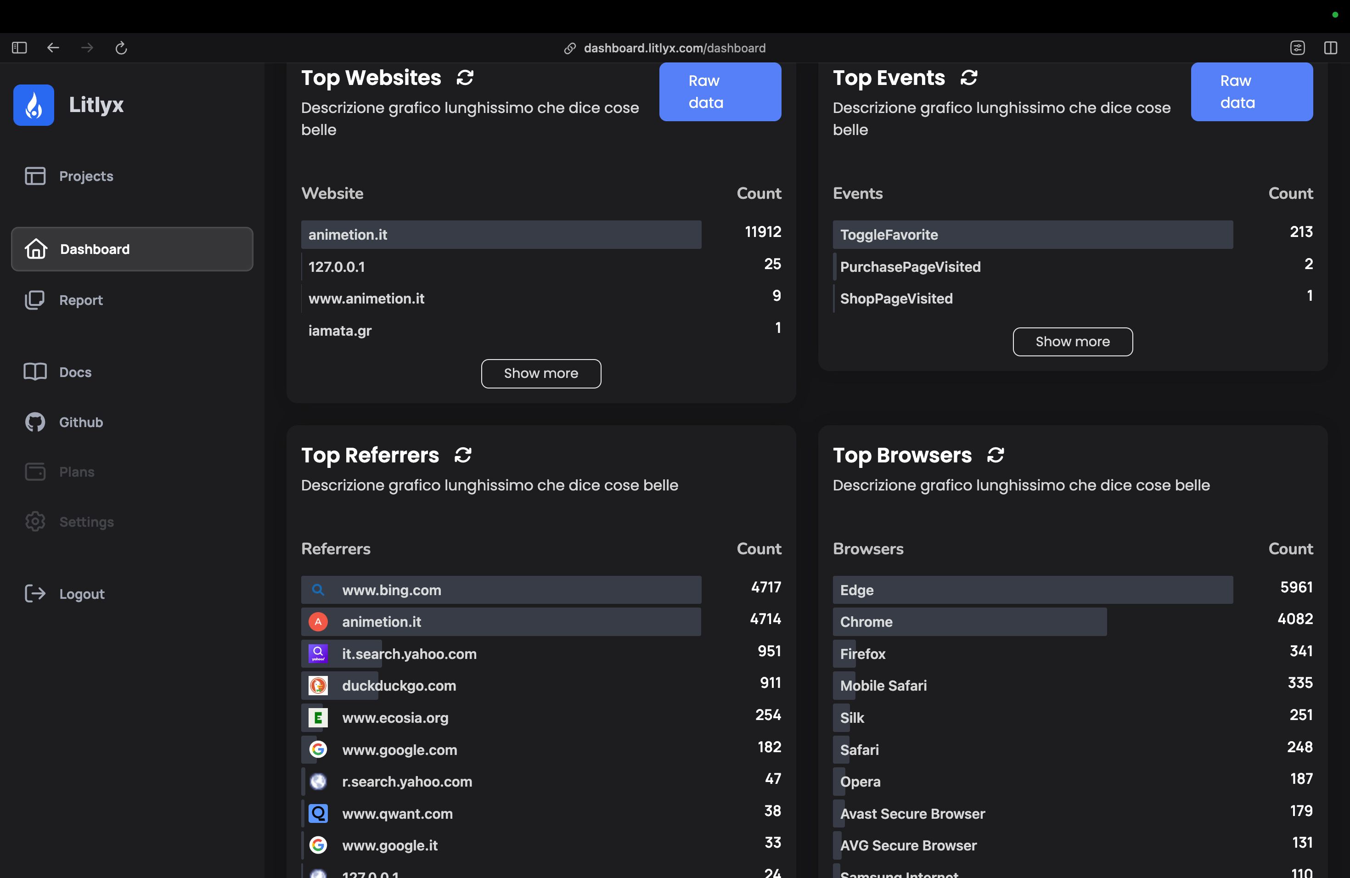Expand Top Websites with Show more

click(540, 373)
